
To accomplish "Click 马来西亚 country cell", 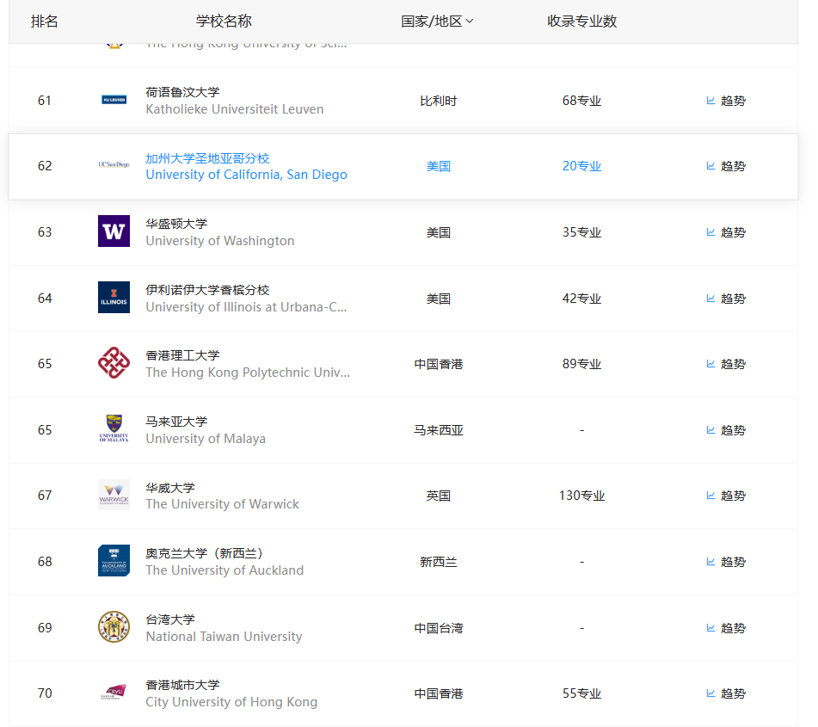I will [x=438, y=430].
